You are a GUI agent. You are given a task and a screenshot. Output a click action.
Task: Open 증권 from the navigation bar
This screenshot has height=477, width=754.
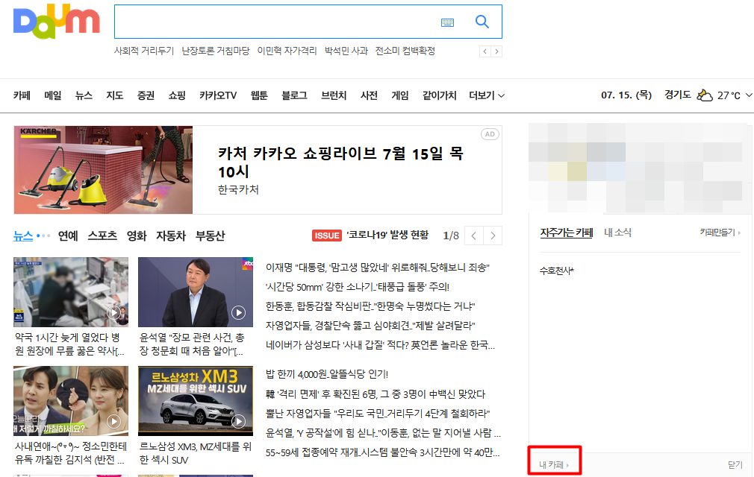[x=146, y=95]
